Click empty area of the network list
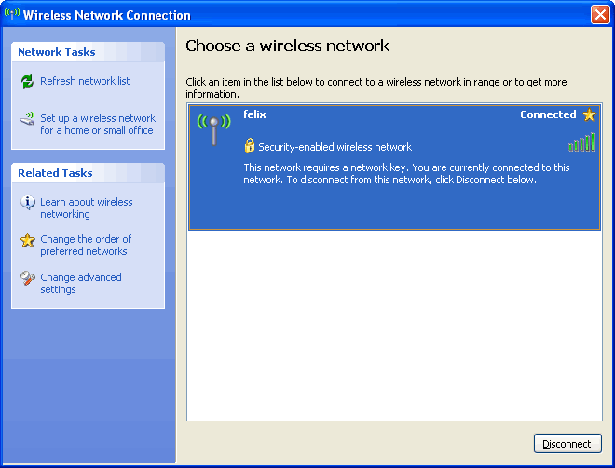Image resolution: width=615 pixels, height=468 pixels. 394,326
